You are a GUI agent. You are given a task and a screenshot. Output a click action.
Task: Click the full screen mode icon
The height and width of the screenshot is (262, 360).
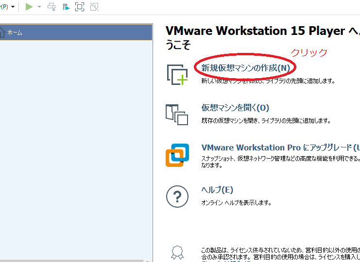[x=80, y=7]
